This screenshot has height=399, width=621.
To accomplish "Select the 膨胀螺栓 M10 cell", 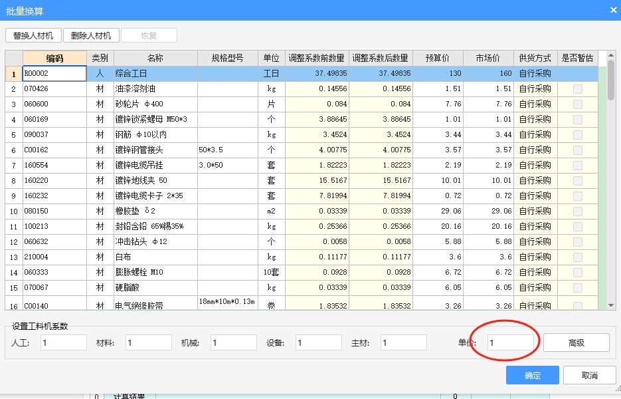I will (x=155, y=272).
